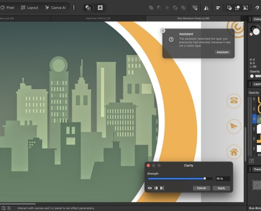Toggle mirror-view preview in Clarity dialog
This screenshot has height=211, width=261.
pyautogui.click(x=162, y=188)
